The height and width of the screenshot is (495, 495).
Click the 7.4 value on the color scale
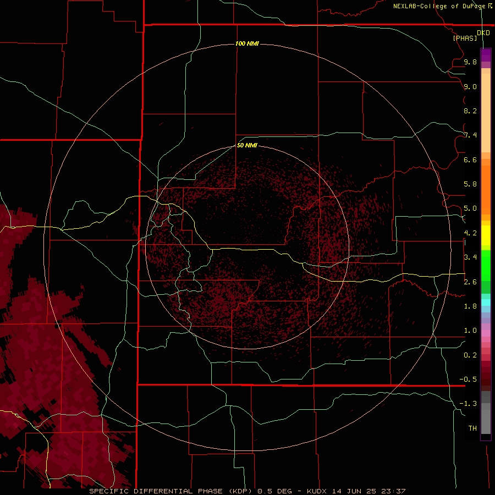point(470,135)
